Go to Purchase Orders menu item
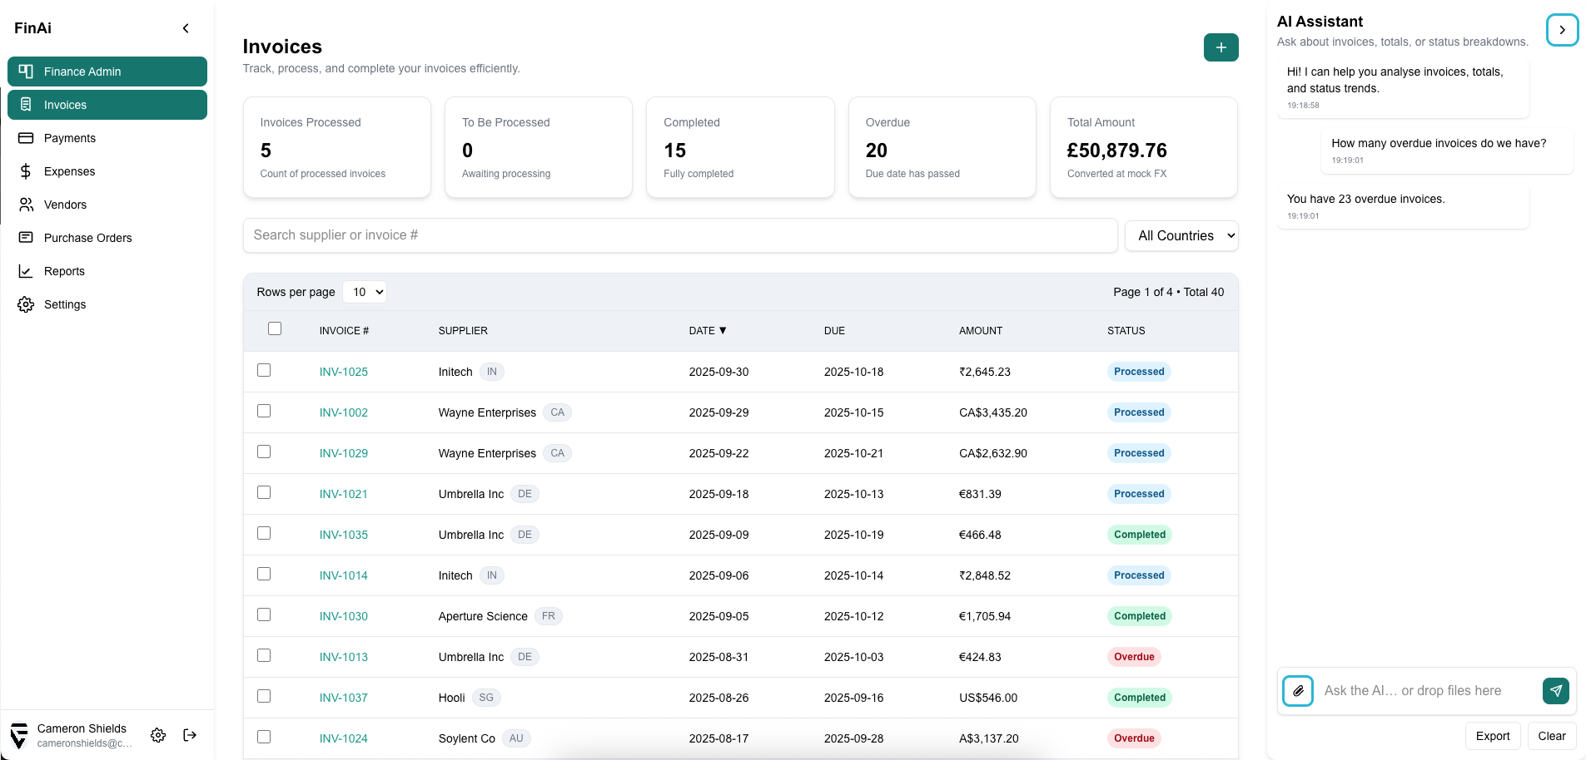 point(87,238)
